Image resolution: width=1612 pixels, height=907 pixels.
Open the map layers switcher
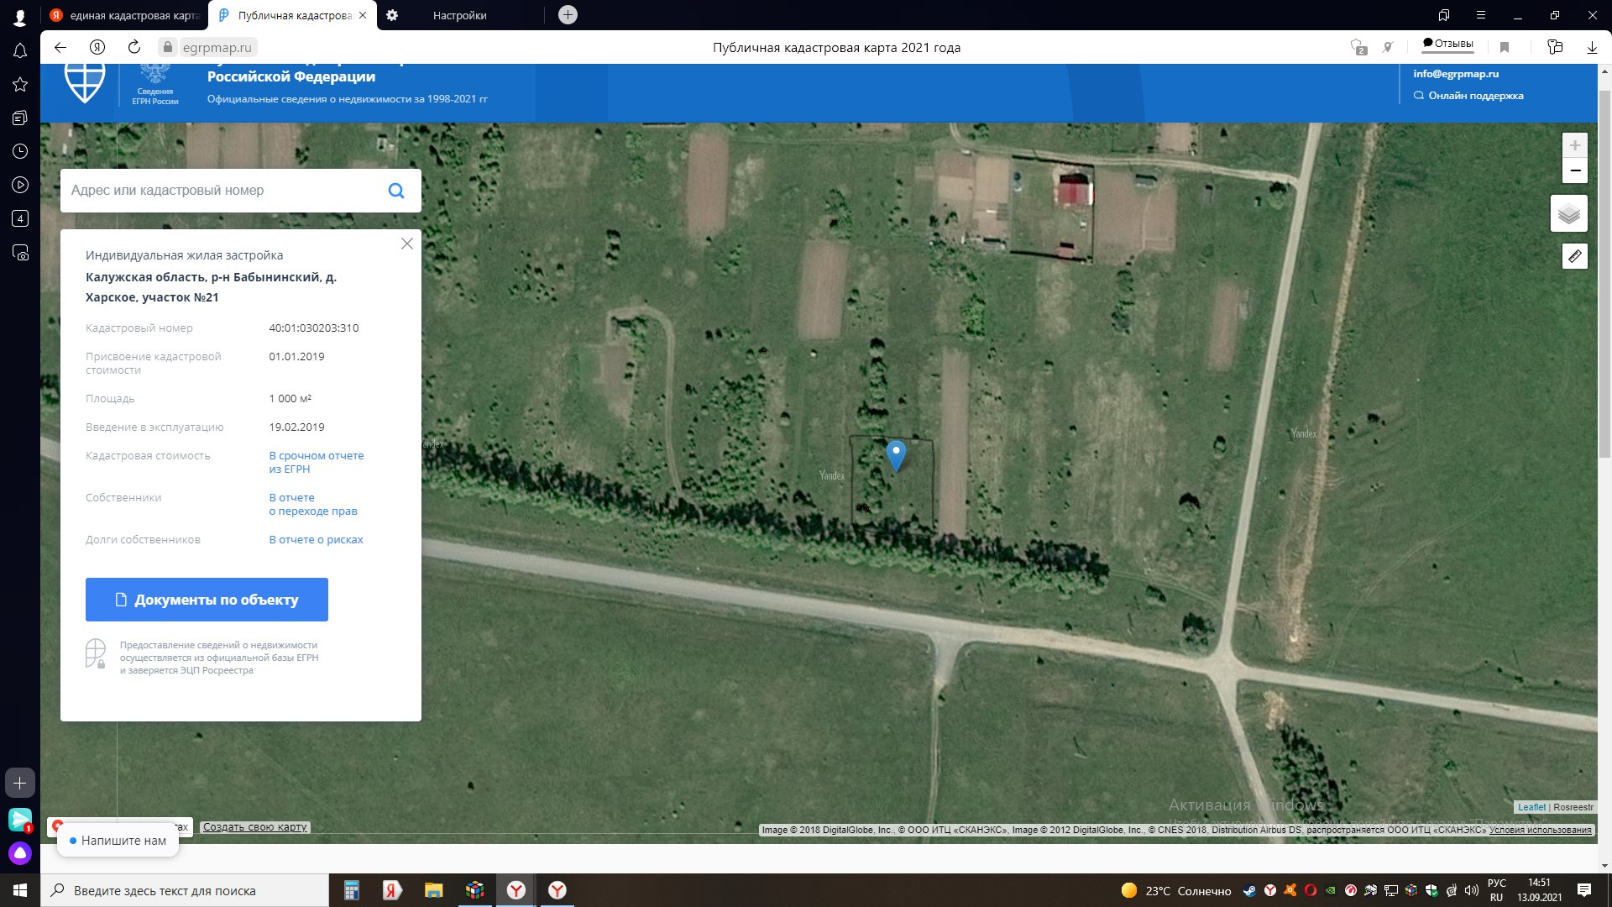pyautogui.click(x=1569, y=214)
